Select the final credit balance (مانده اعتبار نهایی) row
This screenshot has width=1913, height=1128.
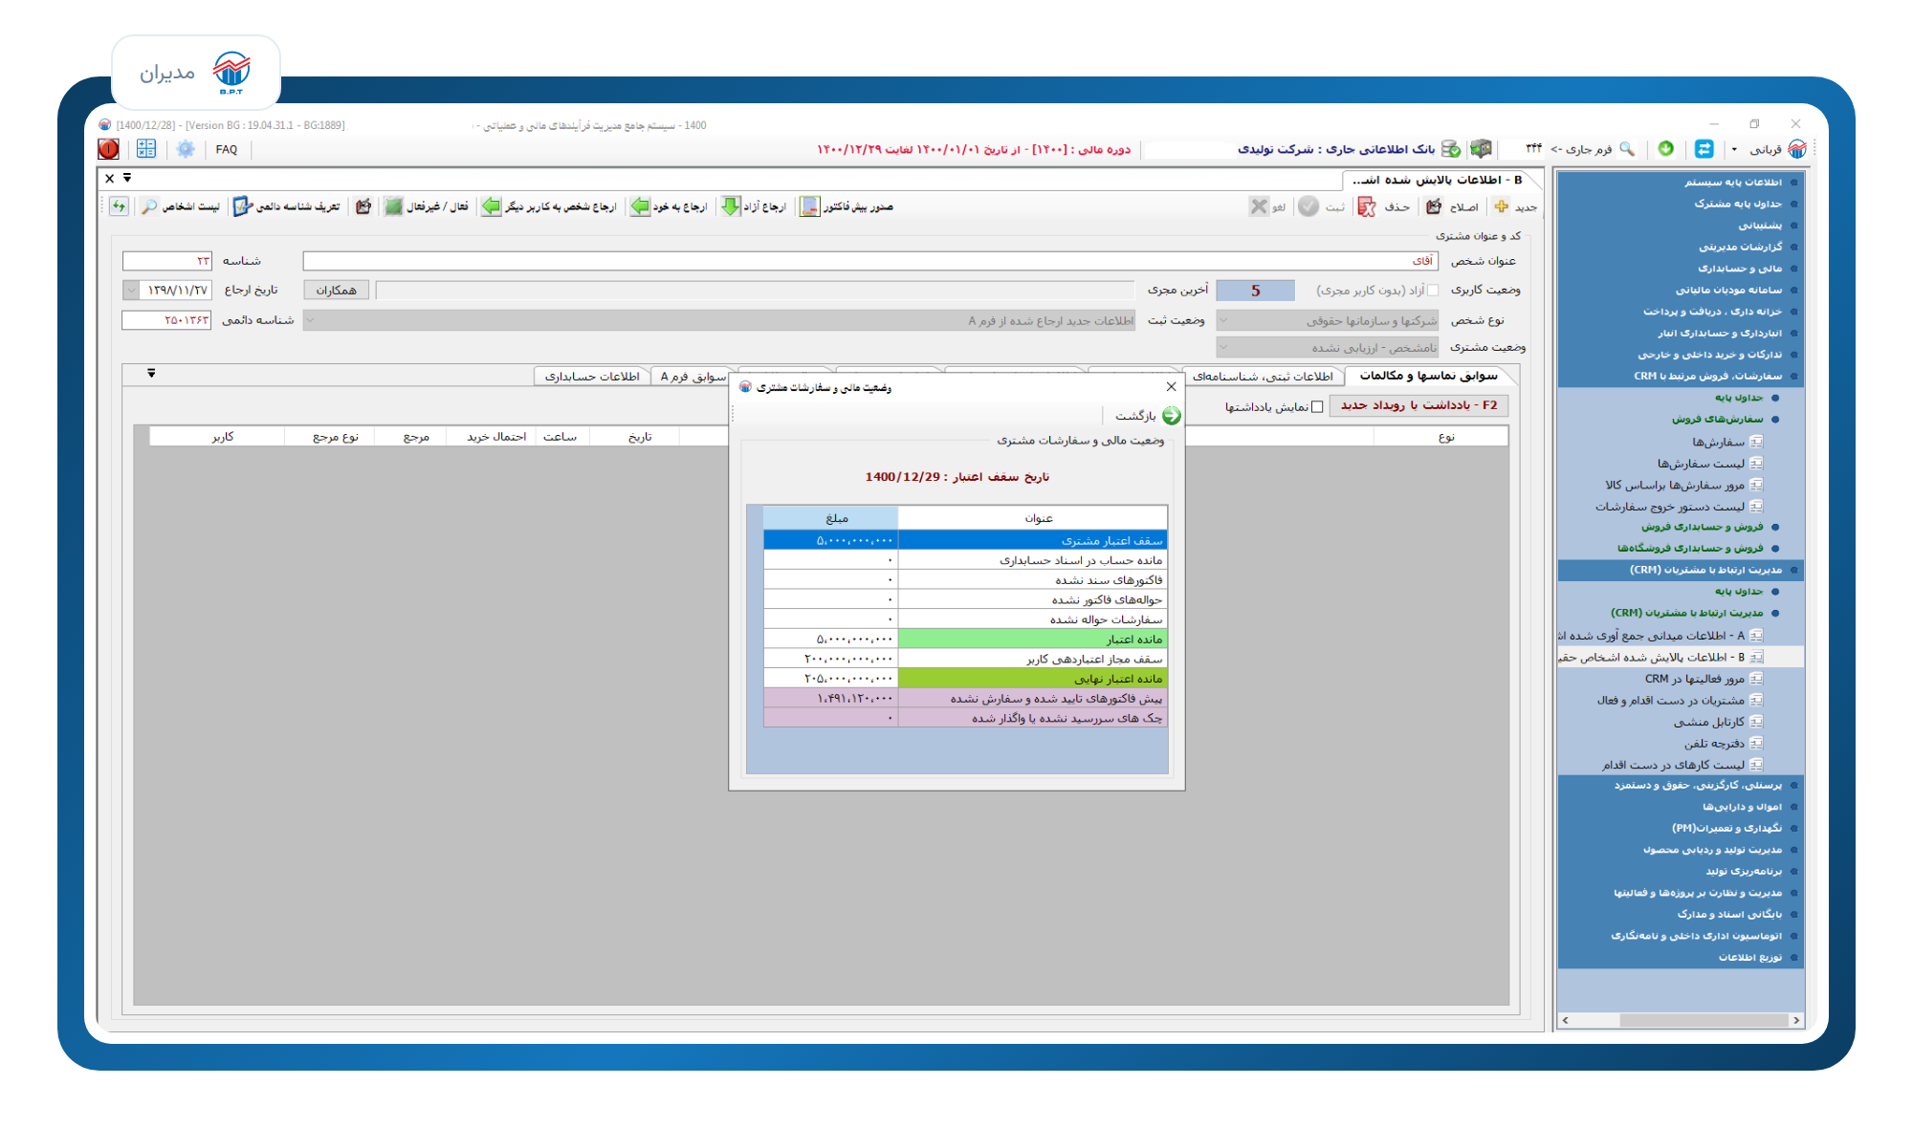[965, 679]
